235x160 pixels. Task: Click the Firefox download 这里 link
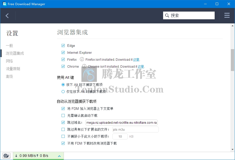[x=136, y=60]
